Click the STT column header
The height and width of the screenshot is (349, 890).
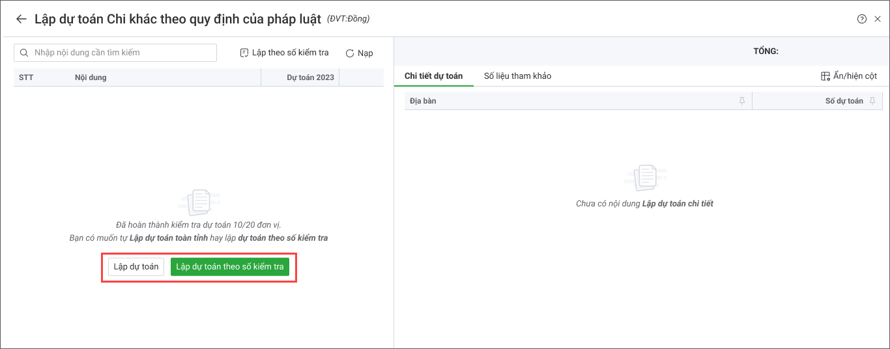coord(26,77)
